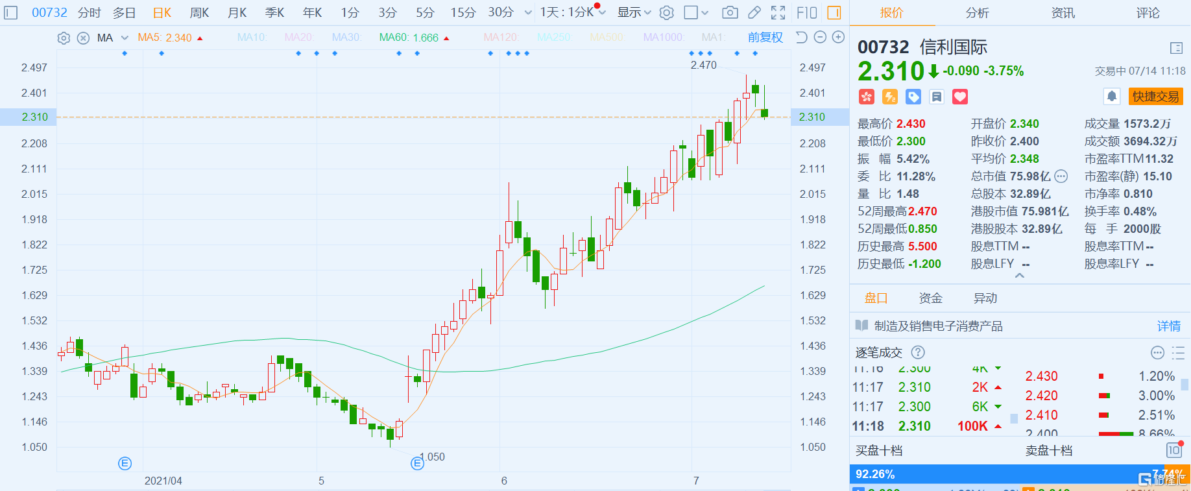Switch to 多日 multi-day view
Viewport: 1191px width, 491px height.
pyautogui.click(x=125, y=12)
